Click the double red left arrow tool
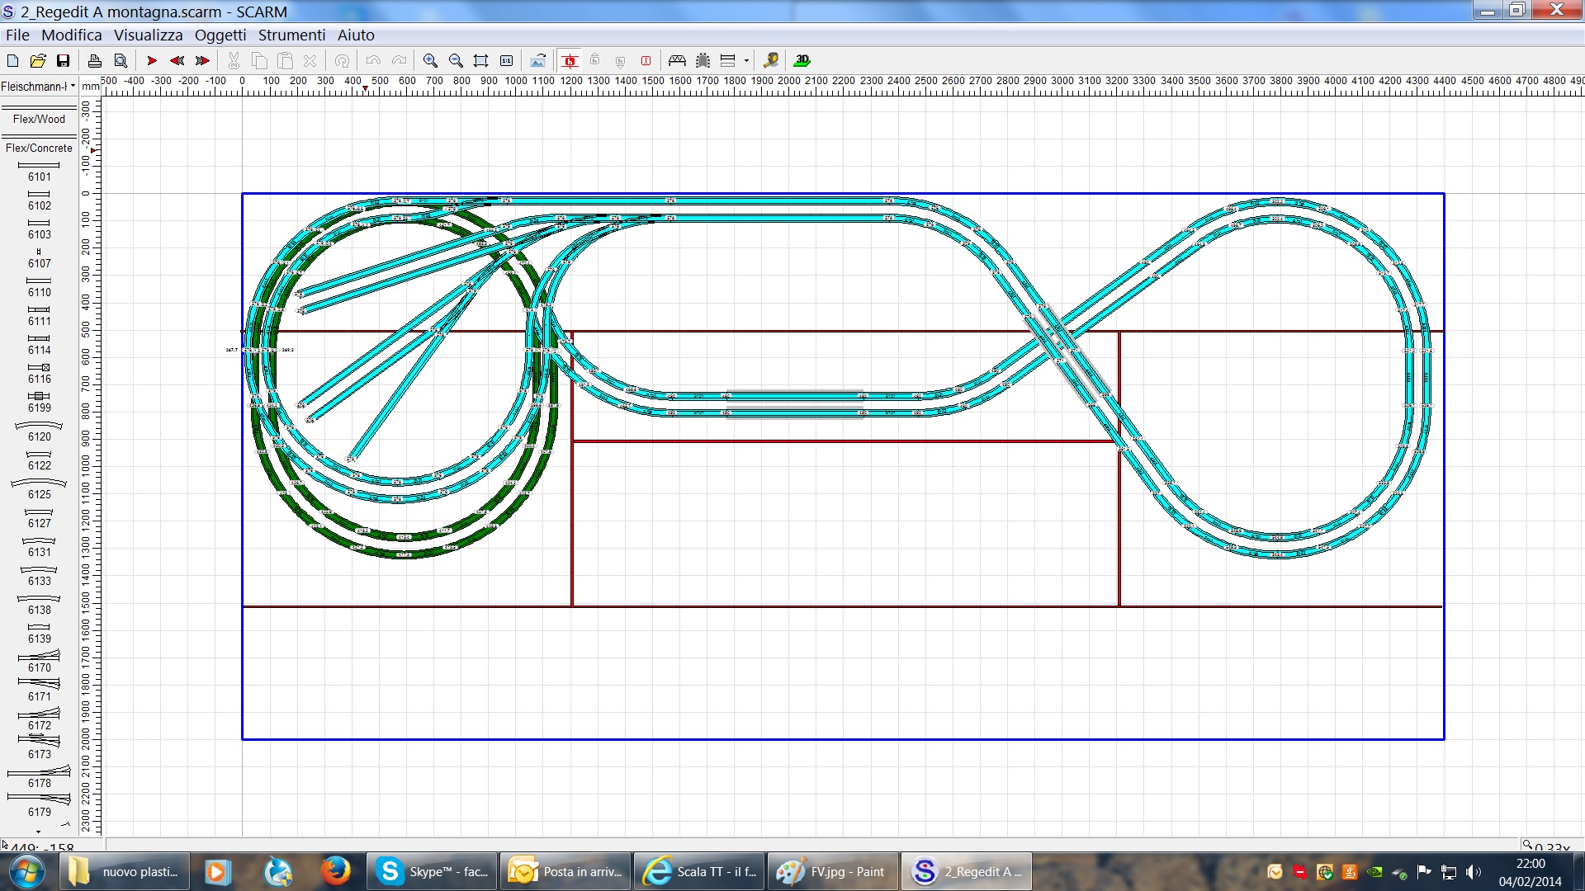Screen dimensions: 1585x891 (177, 61)
